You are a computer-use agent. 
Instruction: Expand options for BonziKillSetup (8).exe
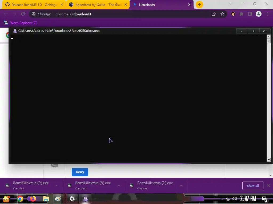pyautogui.click(x=119, y=186)
